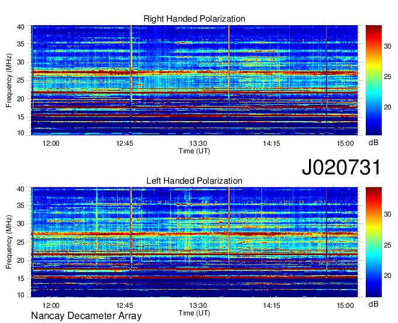
Task: Click the 35 MHz tick label in top panel
Action: [x=21, y=44]
